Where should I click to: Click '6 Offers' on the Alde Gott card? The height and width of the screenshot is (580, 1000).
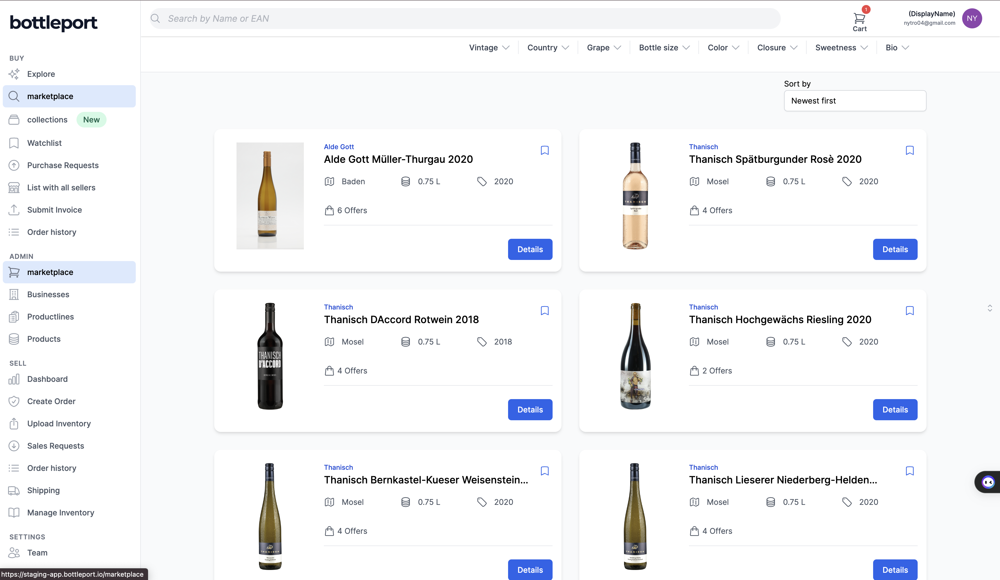[x=352, y=210]
